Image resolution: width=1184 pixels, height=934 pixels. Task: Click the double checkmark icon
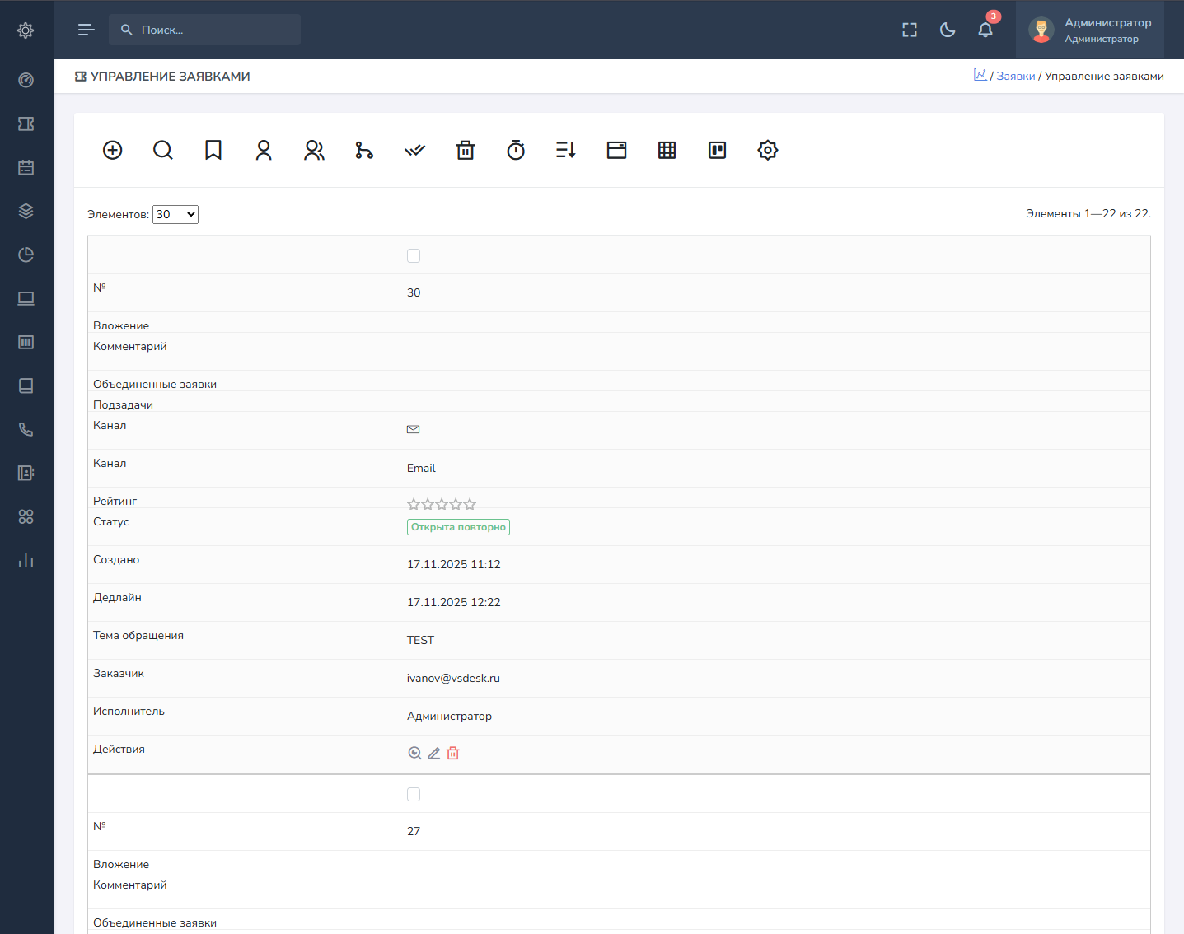click(415, 150)
